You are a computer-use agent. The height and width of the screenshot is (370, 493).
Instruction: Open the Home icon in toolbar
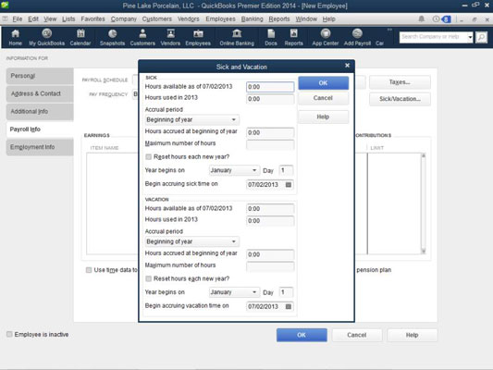(x=15, y=37)
